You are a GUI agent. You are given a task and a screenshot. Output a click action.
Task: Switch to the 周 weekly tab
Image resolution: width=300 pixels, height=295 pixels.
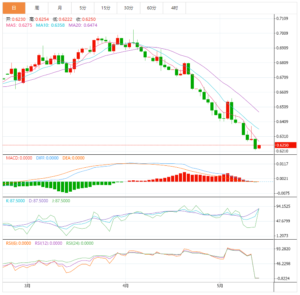[37, 8]
